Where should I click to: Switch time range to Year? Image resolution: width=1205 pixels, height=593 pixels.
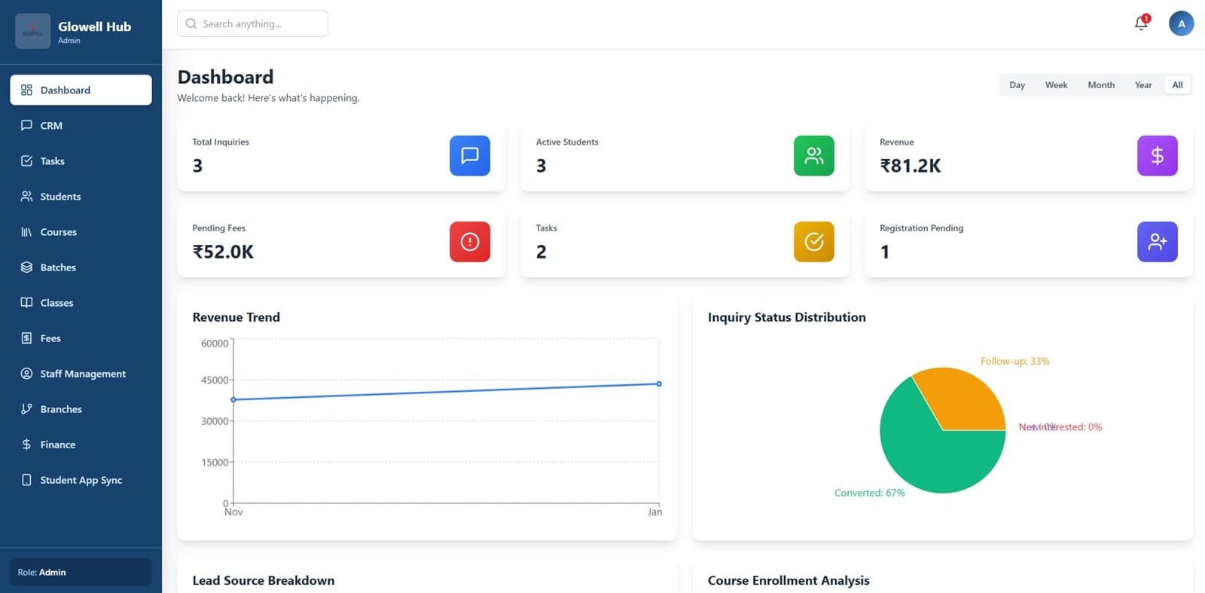[1143, 84]
